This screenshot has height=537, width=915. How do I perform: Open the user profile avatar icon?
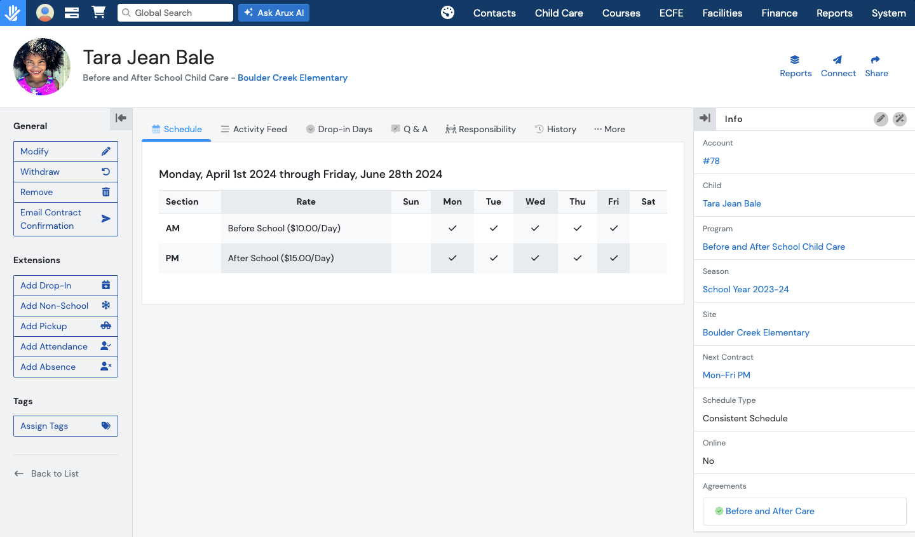point(45,13)
